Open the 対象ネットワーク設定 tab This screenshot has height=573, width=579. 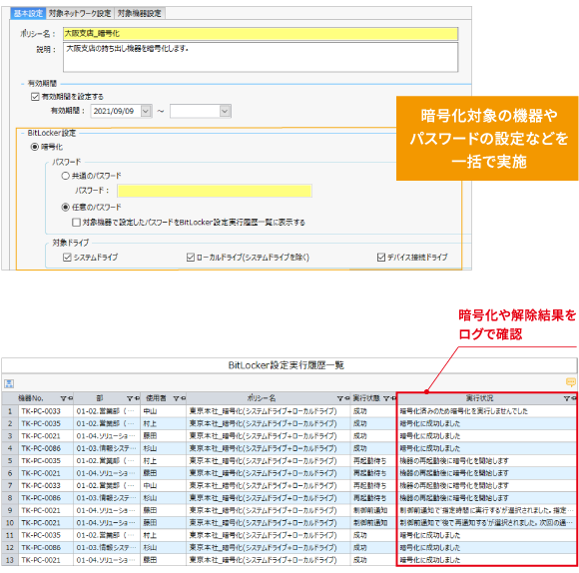coord(80,13)
